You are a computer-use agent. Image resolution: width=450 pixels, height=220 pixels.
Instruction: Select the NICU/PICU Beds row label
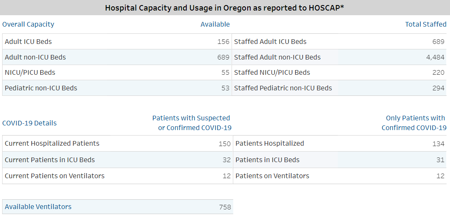click(30, 73)
